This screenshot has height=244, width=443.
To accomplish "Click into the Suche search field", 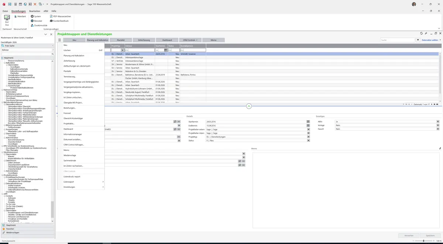I will tap(398, 40).
